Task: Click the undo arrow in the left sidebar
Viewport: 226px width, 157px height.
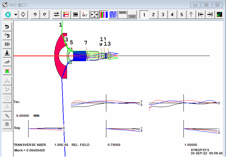Action: [7, 27]
